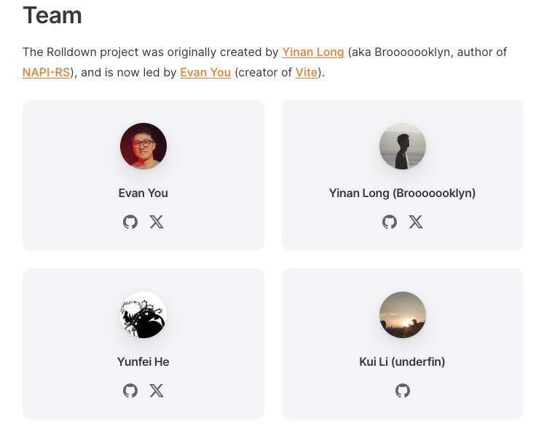
Task: Follow the NAPI-RS hyperlink
Action: [46, 73]
